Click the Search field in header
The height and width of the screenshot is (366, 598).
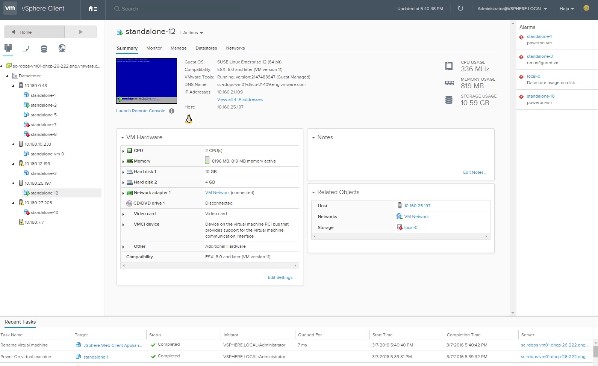(130, 9)
